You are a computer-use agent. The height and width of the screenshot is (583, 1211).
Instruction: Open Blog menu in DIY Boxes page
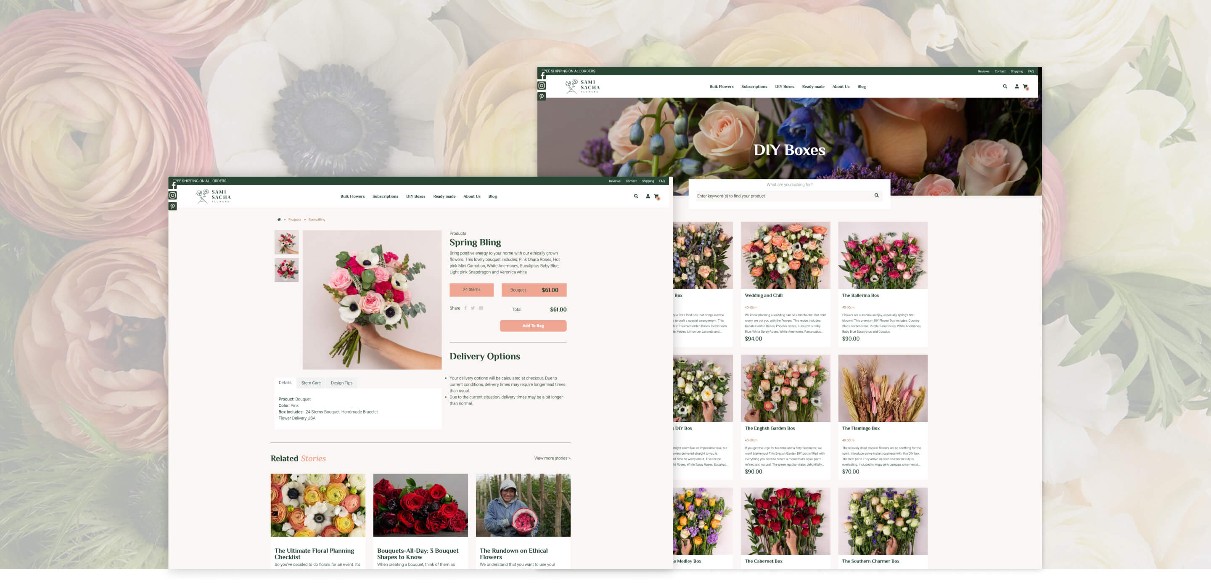[x=862, y=87]
